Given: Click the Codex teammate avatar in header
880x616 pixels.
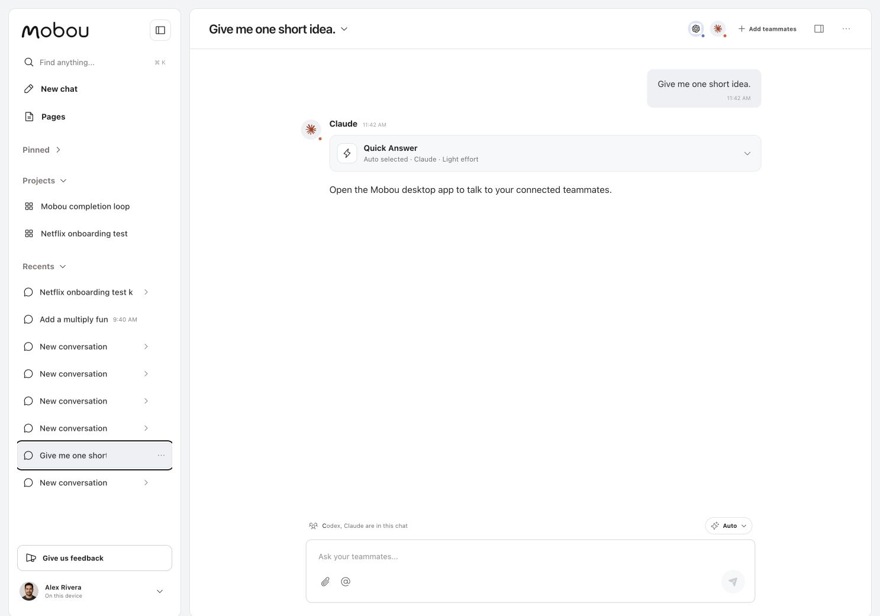Looking at the screenshot, I should click(696, 28).
